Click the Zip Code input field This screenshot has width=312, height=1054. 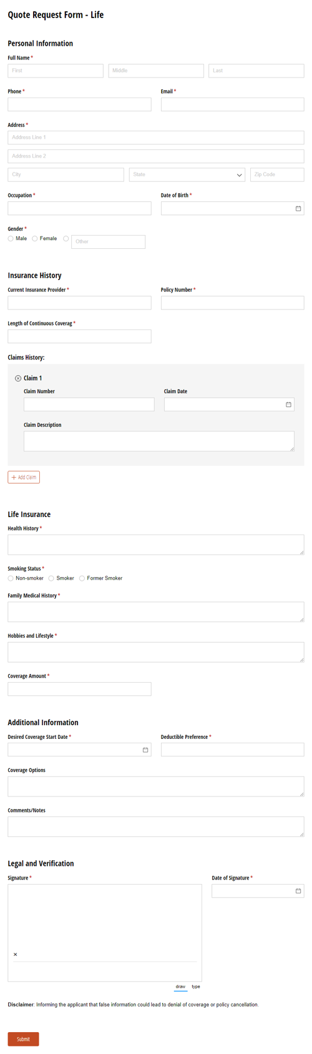277,175
